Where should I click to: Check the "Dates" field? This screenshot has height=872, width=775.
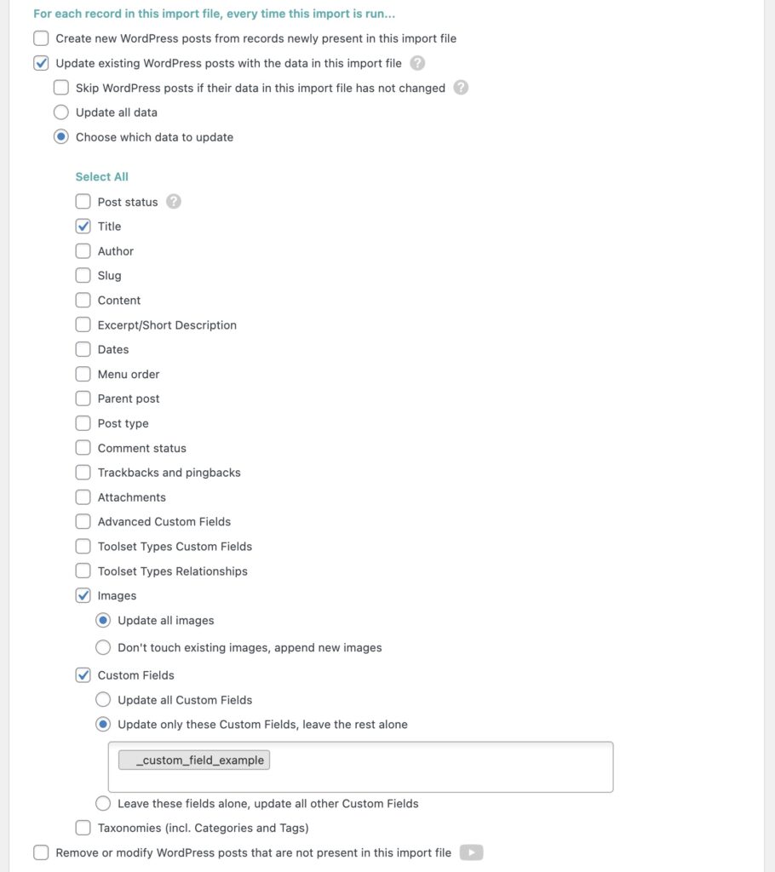point(83,349)
